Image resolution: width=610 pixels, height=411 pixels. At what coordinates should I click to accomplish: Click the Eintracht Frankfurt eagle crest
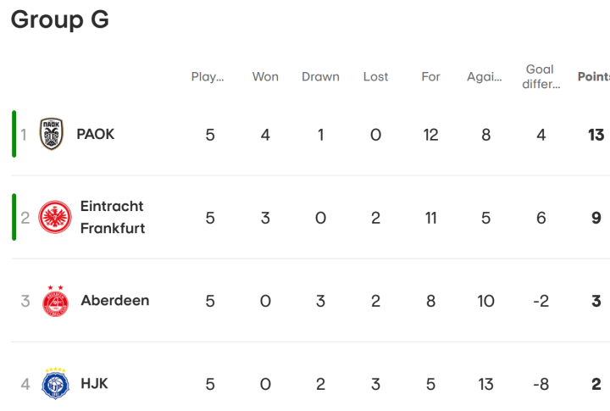click(56, 218)
